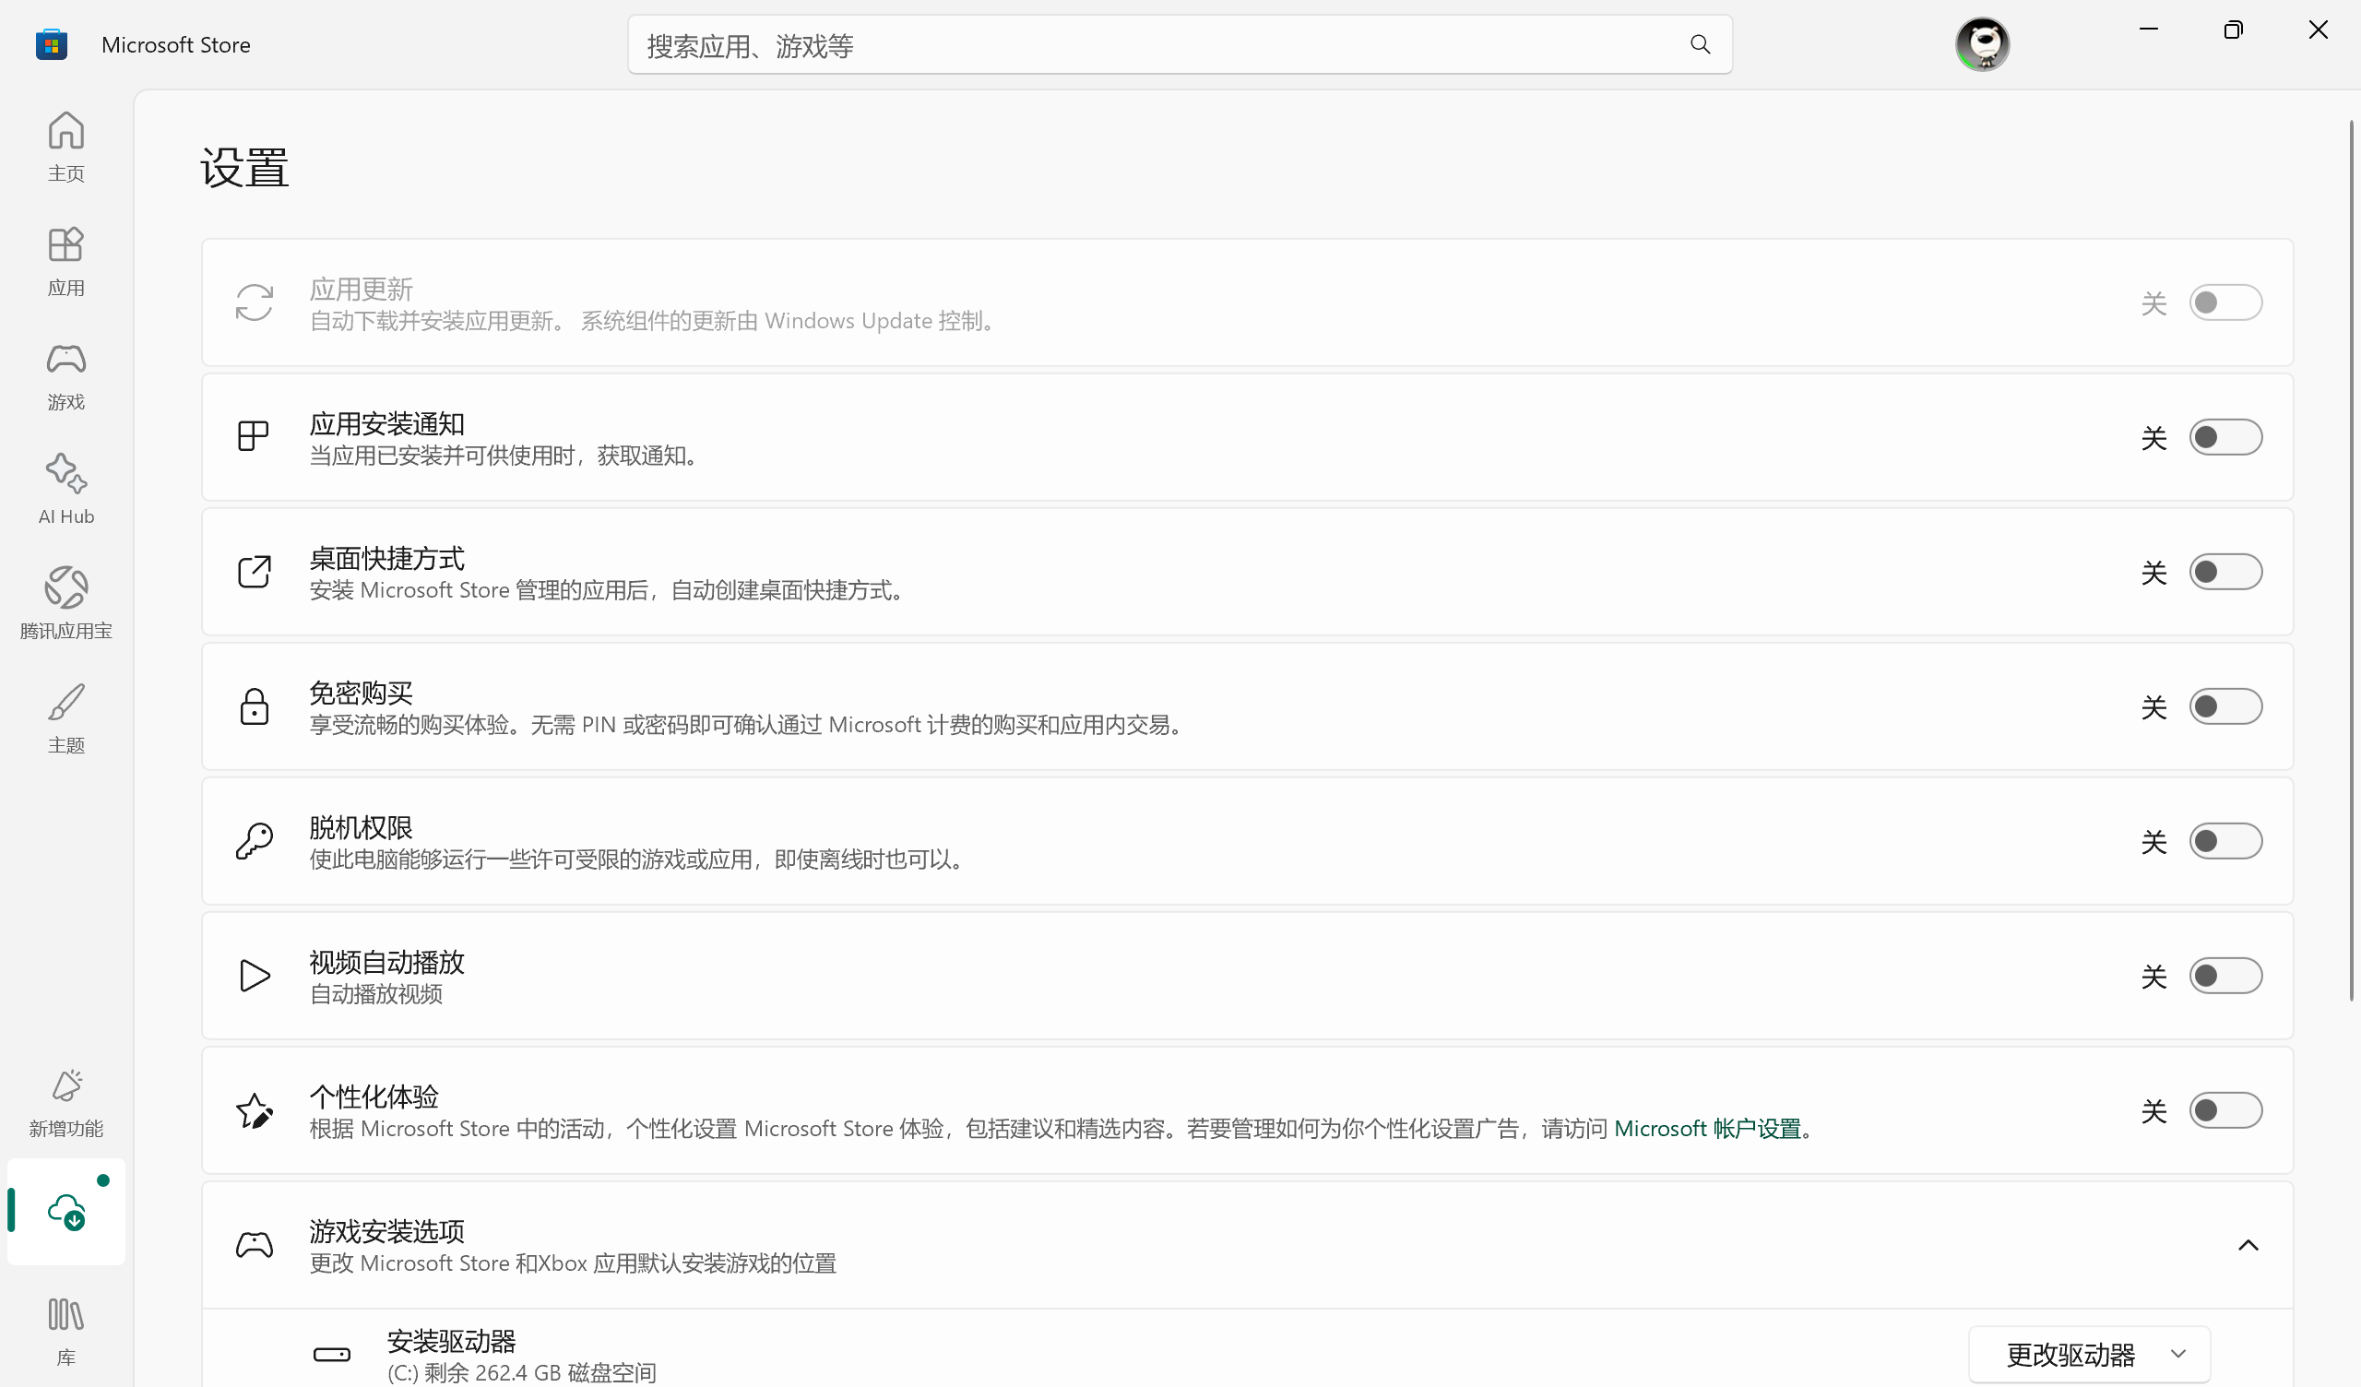
Task: Open 腾讯应用宝 in the sidebar
Action: [x=65, y=604]
